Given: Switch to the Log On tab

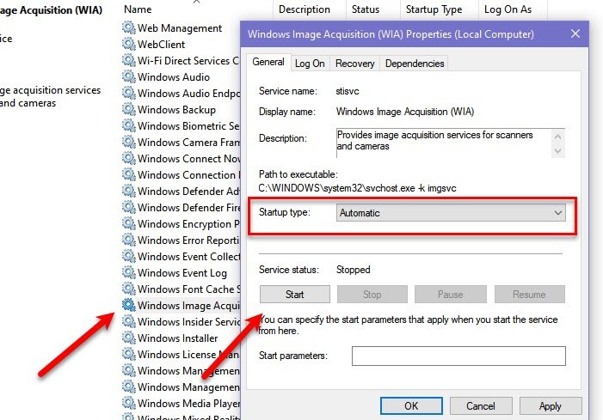Looking at the screenshot, I should [310, 64].
